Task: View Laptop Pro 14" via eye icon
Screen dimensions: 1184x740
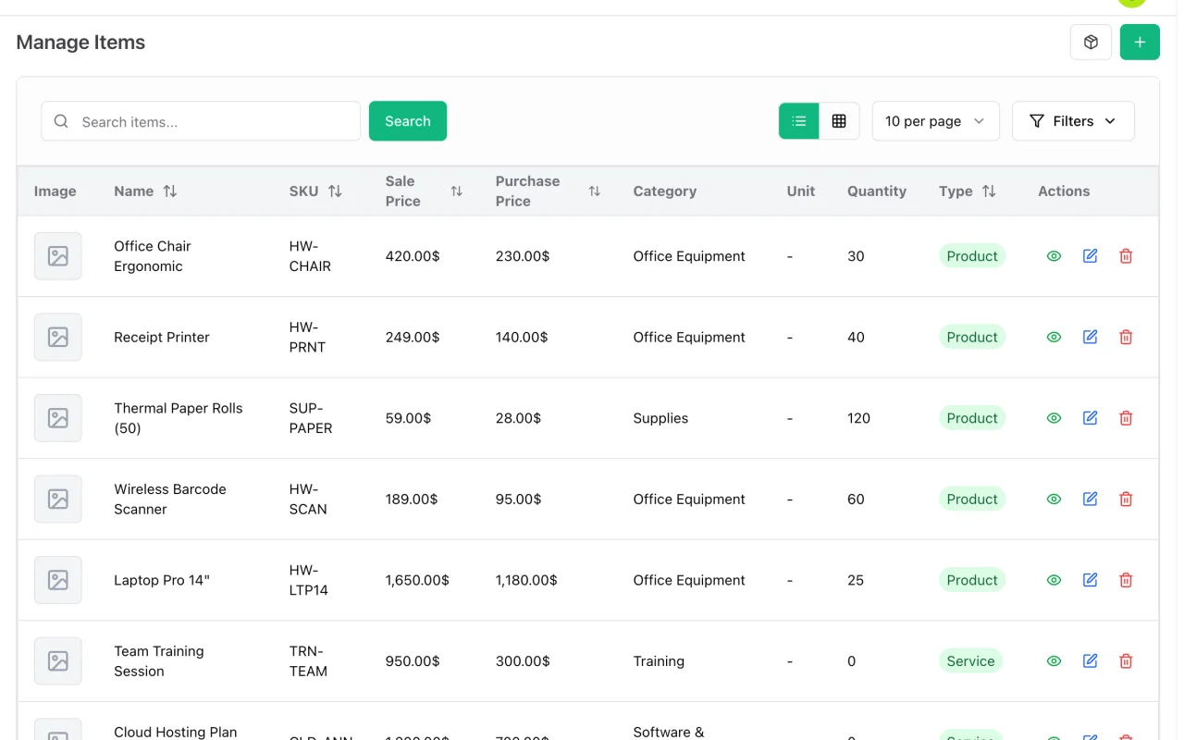Action: pos(1054,580)
